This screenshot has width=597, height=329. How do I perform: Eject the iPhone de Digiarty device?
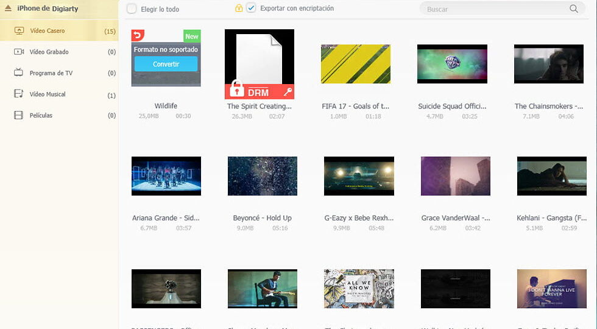pyautogui.click(x=7, y=8)
